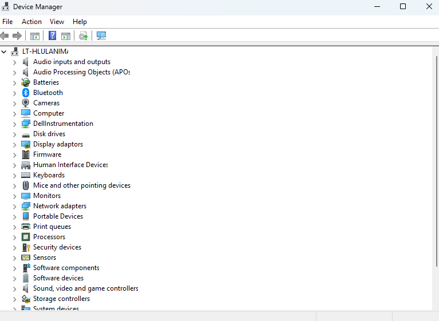Open the View menu
The width and height of the screenshot is (439, 321).
click(x=57, y=22)
